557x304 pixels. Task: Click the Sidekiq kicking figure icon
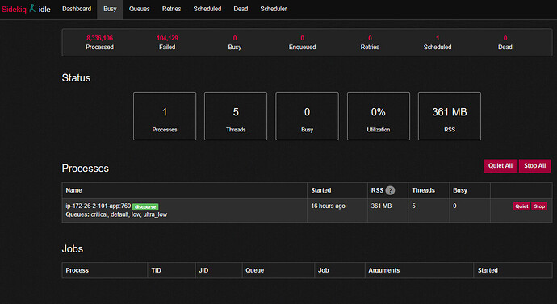[32, 8]
